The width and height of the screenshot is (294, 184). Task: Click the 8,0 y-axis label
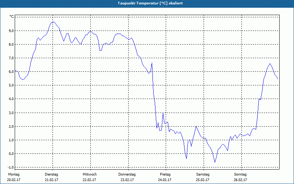[11, 44]
